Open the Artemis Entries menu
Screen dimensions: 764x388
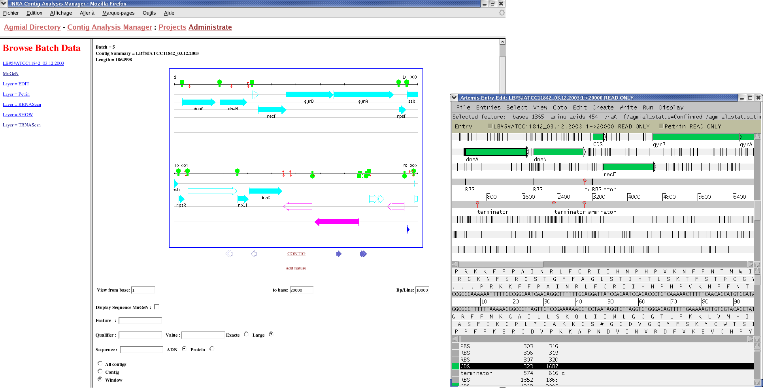tap(488, 107)
